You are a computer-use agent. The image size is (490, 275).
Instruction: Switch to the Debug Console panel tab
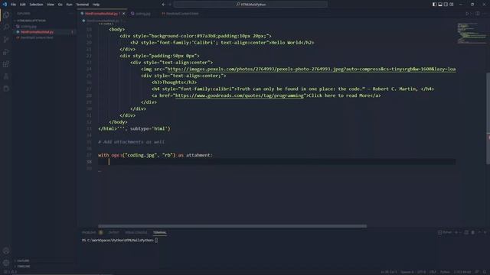click(136, 232)
